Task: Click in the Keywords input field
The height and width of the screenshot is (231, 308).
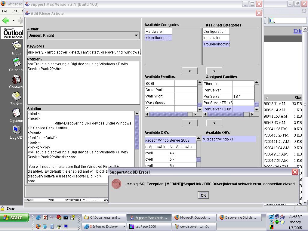Action: pos(84,52)
